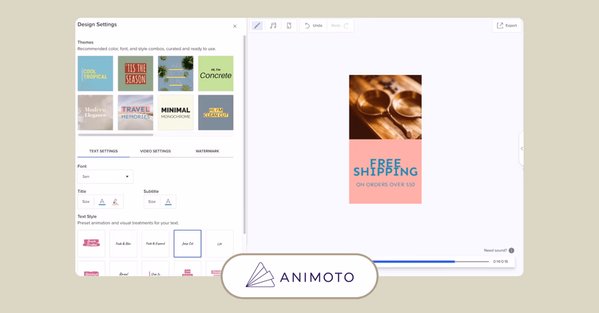Image resolution: width=599 pixels, height=313 pixels.
Task: Select the design pencil tool icon
Action: click(x=257, y=25)
